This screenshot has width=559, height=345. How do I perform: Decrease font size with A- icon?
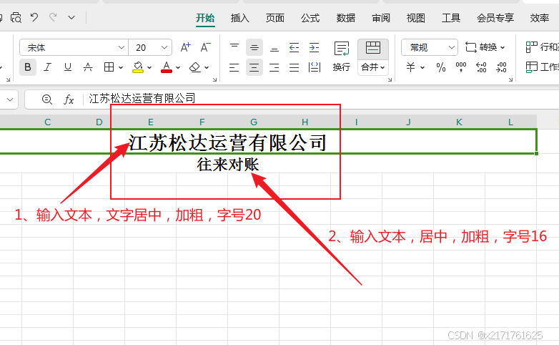pyautogui.click(x=205, y=47)
